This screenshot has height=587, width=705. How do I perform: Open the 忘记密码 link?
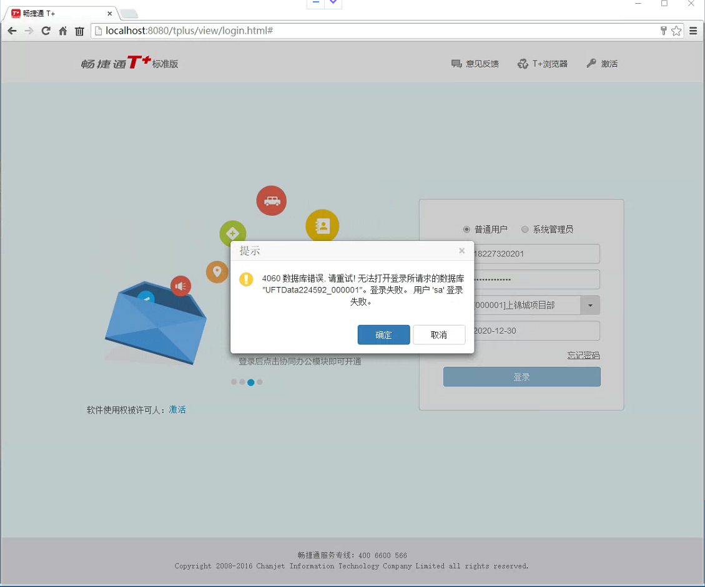coord(583,354)
